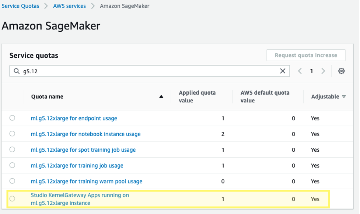
Task: Sort ascending by Quota name arrow
Action: pyautogui.click(x=161, y=97)
